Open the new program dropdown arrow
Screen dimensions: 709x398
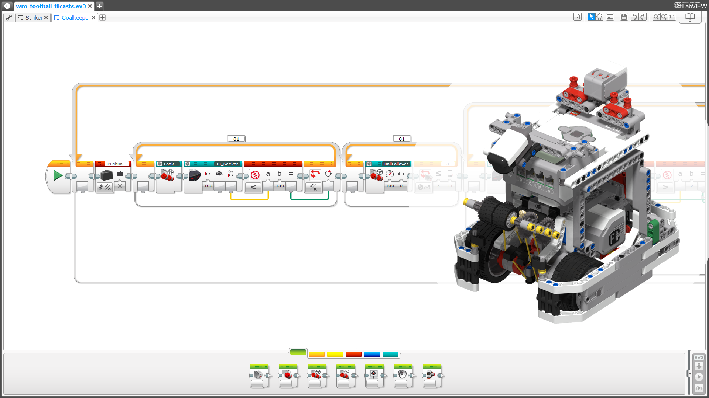point(102,17)
